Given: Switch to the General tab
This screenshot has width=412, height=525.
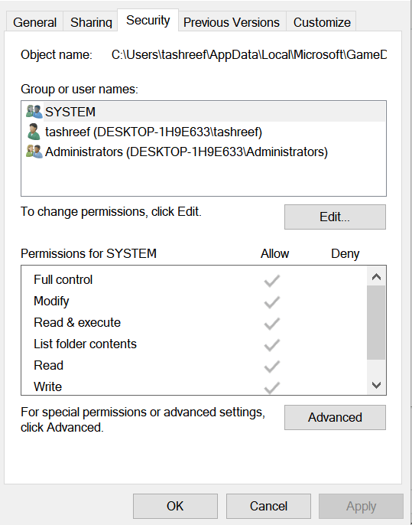Looking at the screenshot, I should (35, 22).
